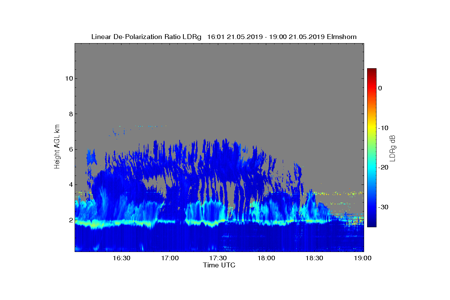The width and height of the screenshot is (450, 300).
Task: Click the height tick label 4
Action: [x=70, y=184]
